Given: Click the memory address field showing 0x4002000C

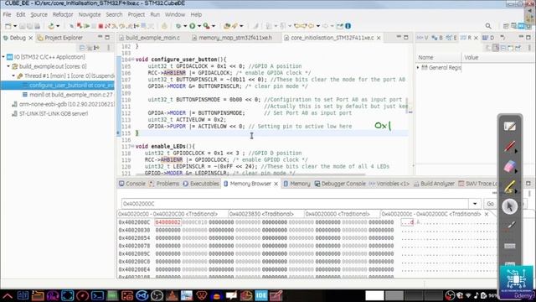Looking at the screenshot, I should pyautogui.click(x=296, y=204).
